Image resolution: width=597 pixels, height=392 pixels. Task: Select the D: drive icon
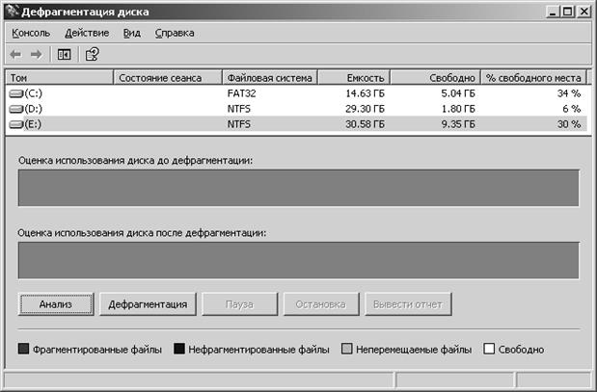click(x=15, y=110)
